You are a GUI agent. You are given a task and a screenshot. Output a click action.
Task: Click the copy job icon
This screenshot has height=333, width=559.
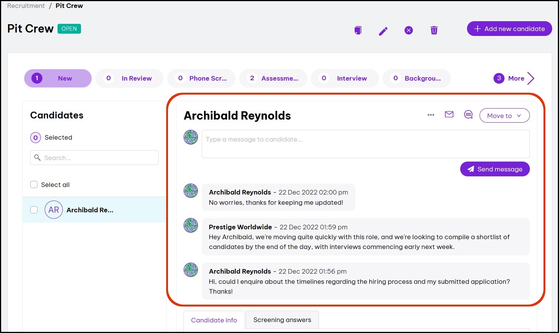tap(358, 30)
